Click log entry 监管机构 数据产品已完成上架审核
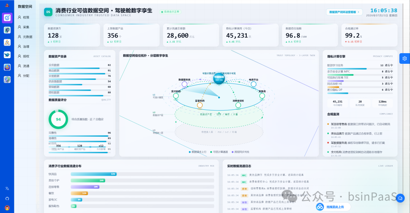Screen dimensions: 410x213 [x=310, y=209]
